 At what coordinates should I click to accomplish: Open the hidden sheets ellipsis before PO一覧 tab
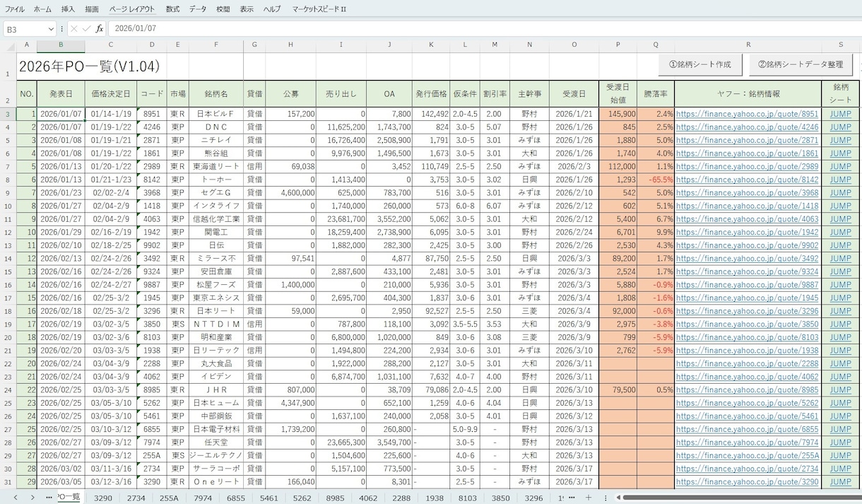pos(49,498)
